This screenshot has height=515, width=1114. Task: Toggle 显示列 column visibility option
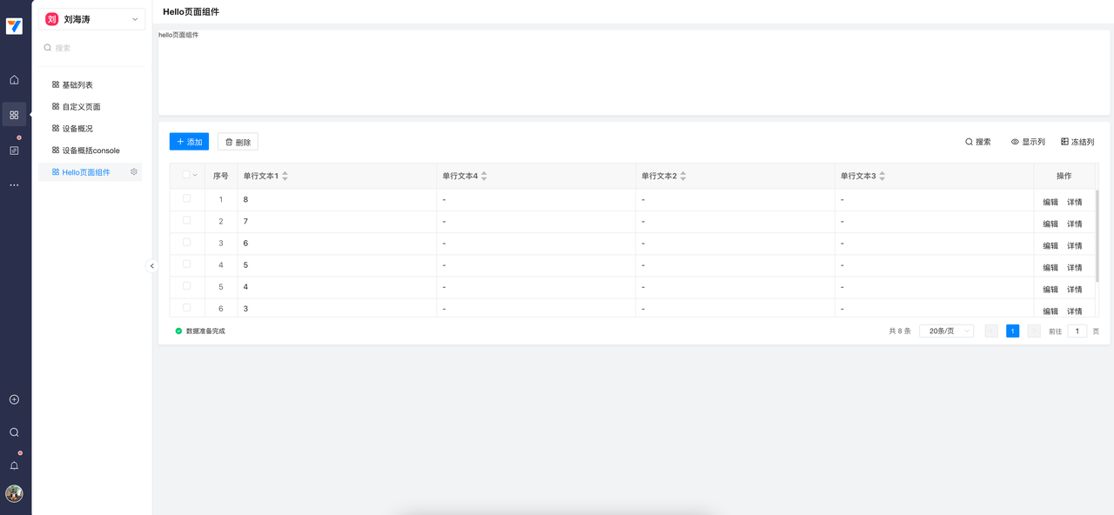tap(1028, 142)
